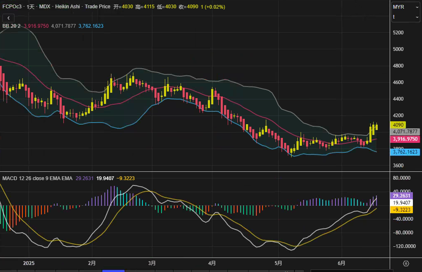
Task: Click the chart settings hexagon icon
Action: (x=406, y=264)
